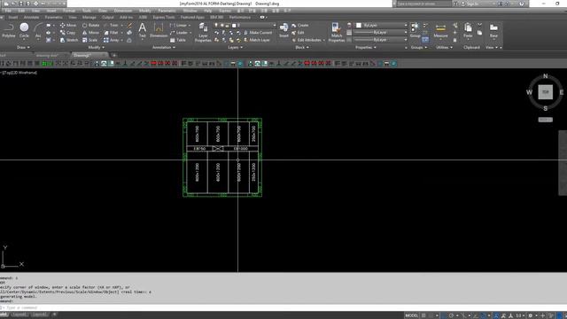Open the Parametric ribbon tab
This screenshot has width=567, height=319.
53,17
